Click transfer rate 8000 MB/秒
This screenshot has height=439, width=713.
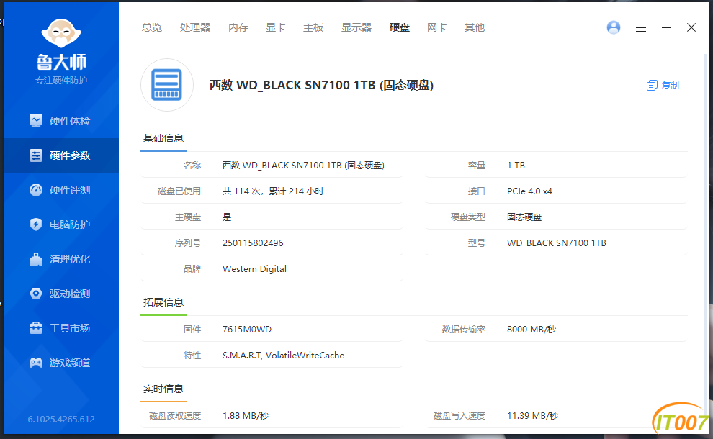point(532,330)
